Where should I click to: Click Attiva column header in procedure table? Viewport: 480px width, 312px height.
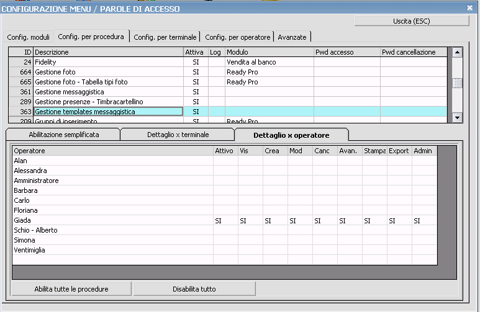196,52
